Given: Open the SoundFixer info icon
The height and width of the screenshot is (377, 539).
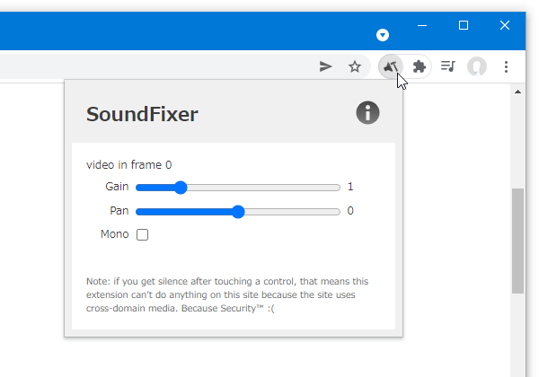Looking at the screenshot, I should tap(367, 112).
